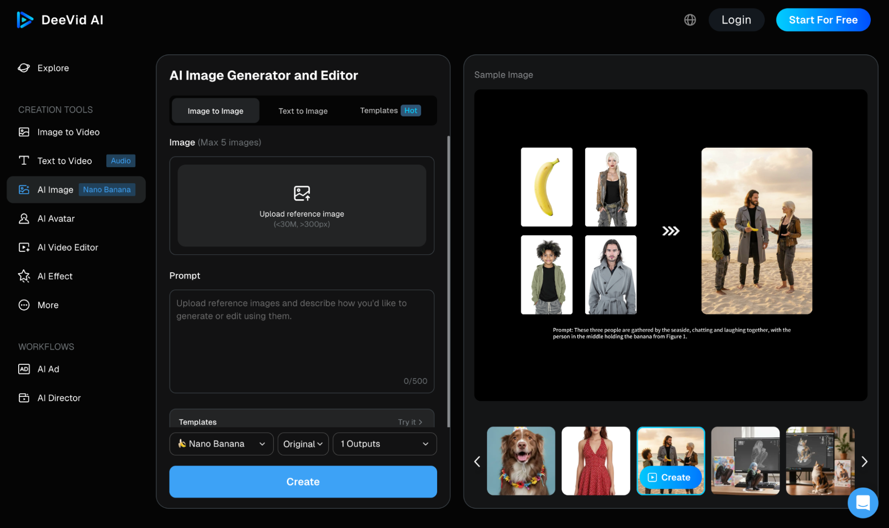Open Text to Video from the sidebar
The width and height of the screenshot is (889, 528).
click(65, 161)
